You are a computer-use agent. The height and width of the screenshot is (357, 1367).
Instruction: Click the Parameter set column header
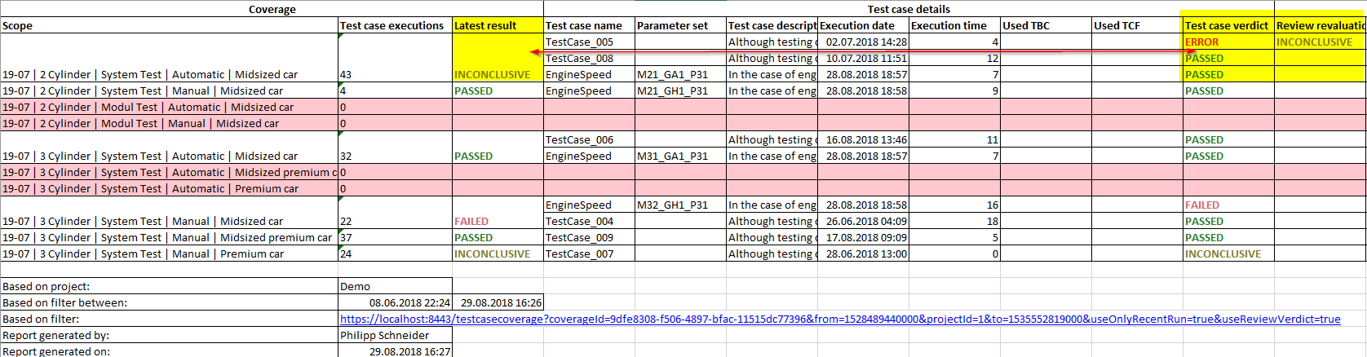[679, 26]
